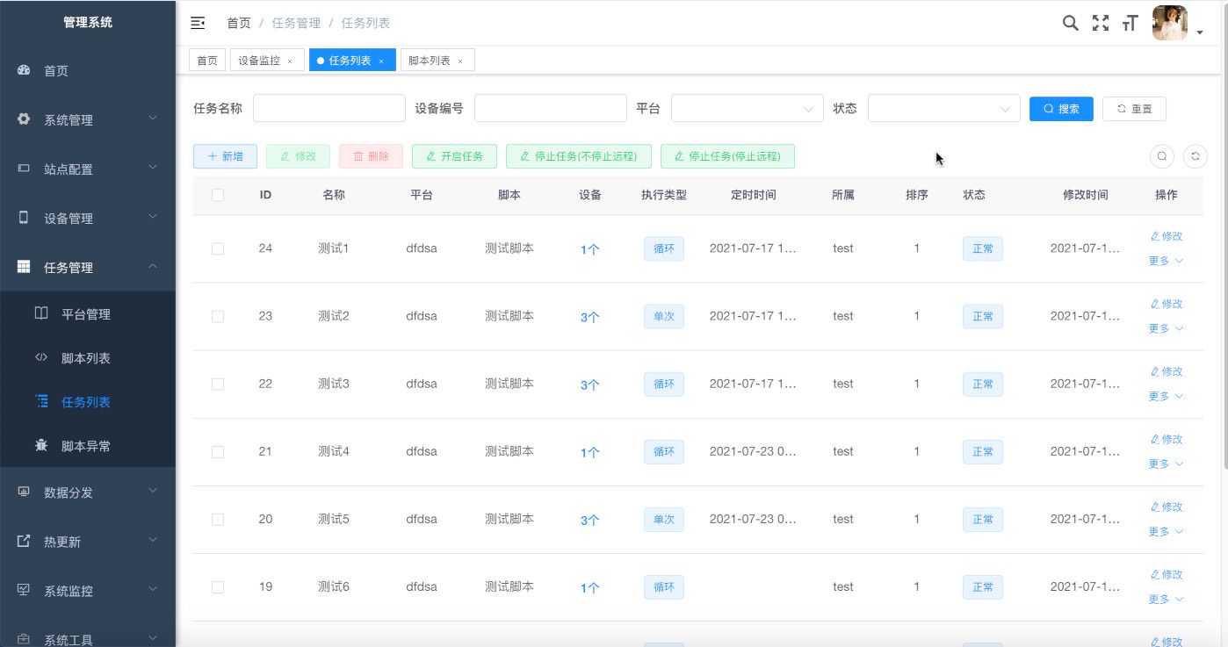1228x647 pixels.
Task: Check the row for 测试3
Action: pyautogui.click(x=218, y=385)
